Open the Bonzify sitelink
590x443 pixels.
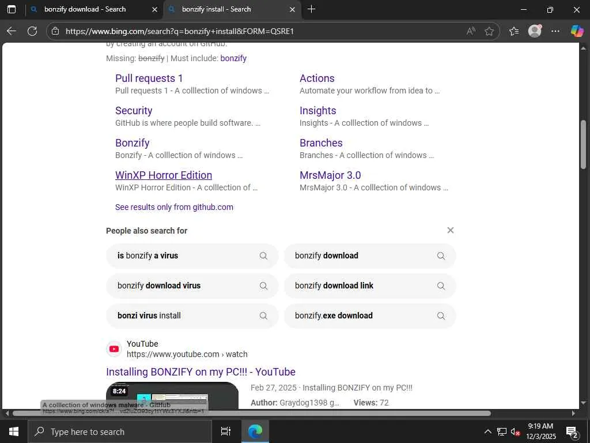point(132,143)
